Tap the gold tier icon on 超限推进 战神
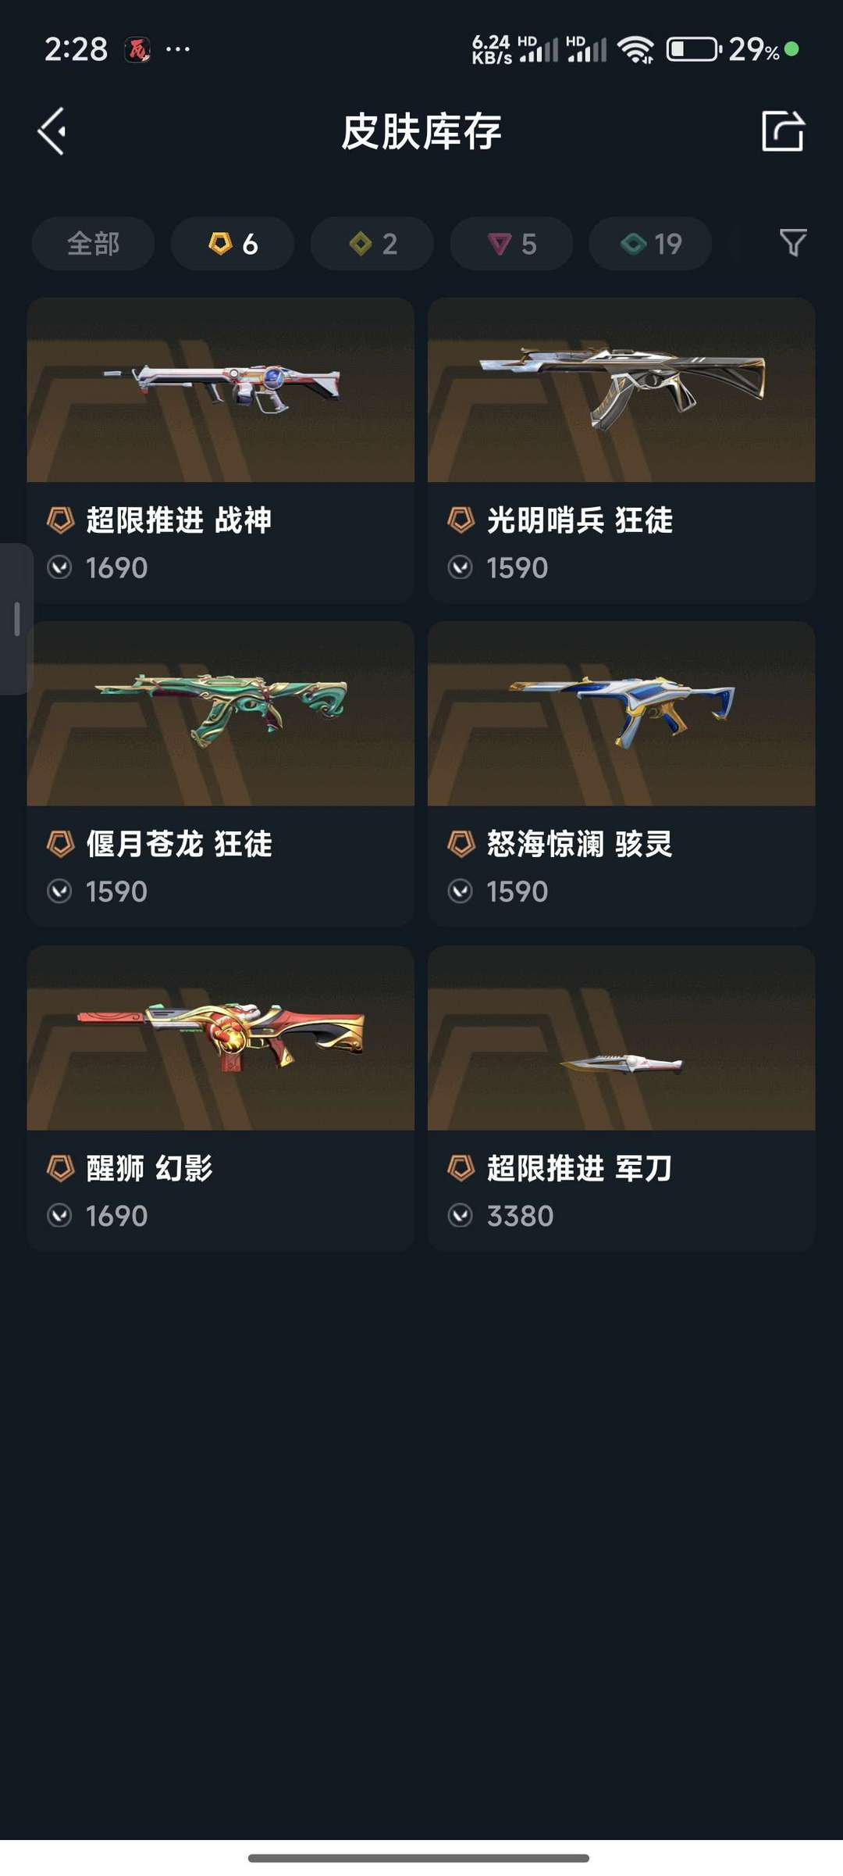 60,520
